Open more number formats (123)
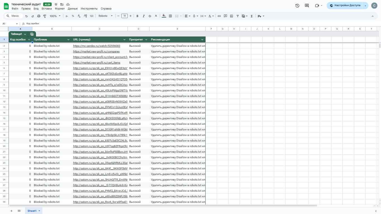381x214 pixels. tap(91, 16)
